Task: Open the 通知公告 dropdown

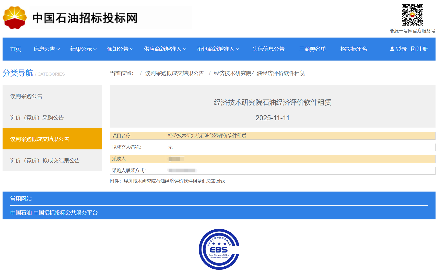Action: coord(120,49)
